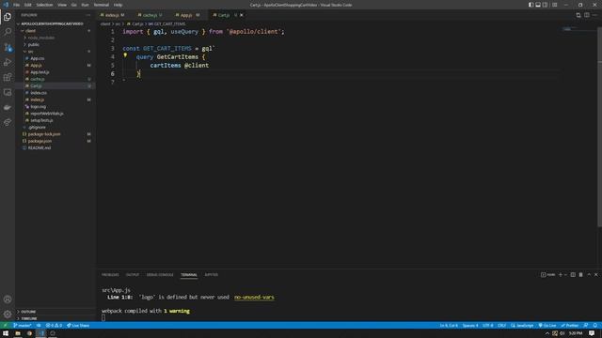Click Prettier in status bar
The image size is (602, 338).
point(570,326)
